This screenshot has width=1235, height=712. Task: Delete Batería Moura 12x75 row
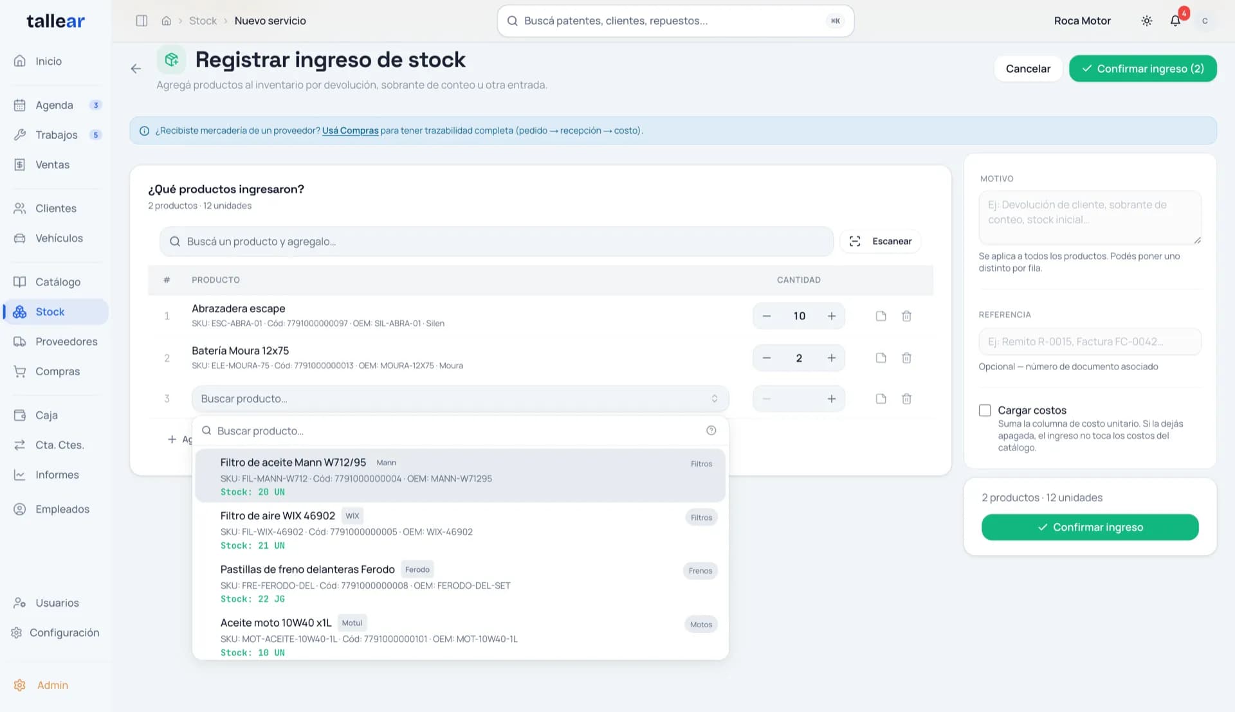[x=906, y=358]
